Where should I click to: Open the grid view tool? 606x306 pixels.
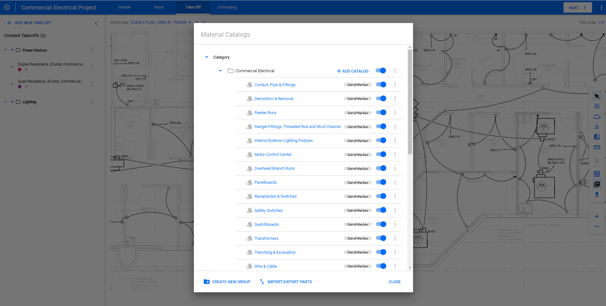597,174
